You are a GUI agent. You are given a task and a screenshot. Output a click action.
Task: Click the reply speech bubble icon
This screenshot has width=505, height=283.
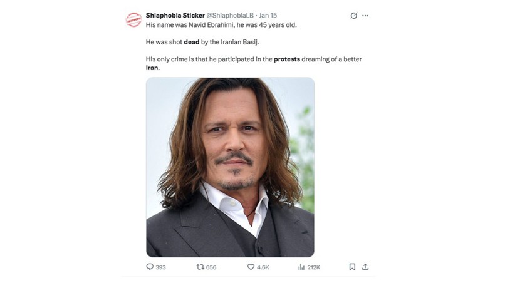coord(150,267)
